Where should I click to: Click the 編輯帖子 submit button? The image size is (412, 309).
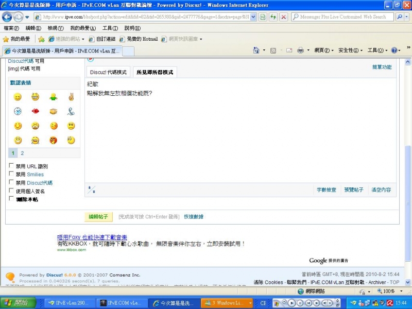coord(98,217)
